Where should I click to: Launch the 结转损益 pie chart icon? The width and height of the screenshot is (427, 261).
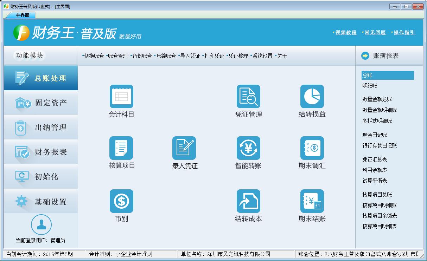(x=312, y=96)
